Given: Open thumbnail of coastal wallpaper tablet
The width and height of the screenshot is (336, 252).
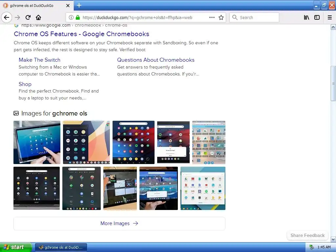Looking at the screenshot, I should (x=158, y=188).
